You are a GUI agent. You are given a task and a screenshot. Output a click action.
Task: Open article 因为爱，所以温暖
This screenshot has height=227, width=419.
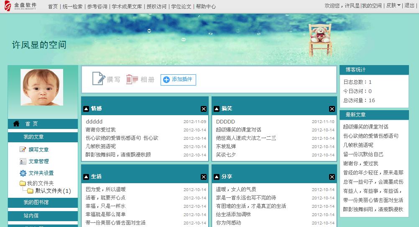[x=105, y=189]
